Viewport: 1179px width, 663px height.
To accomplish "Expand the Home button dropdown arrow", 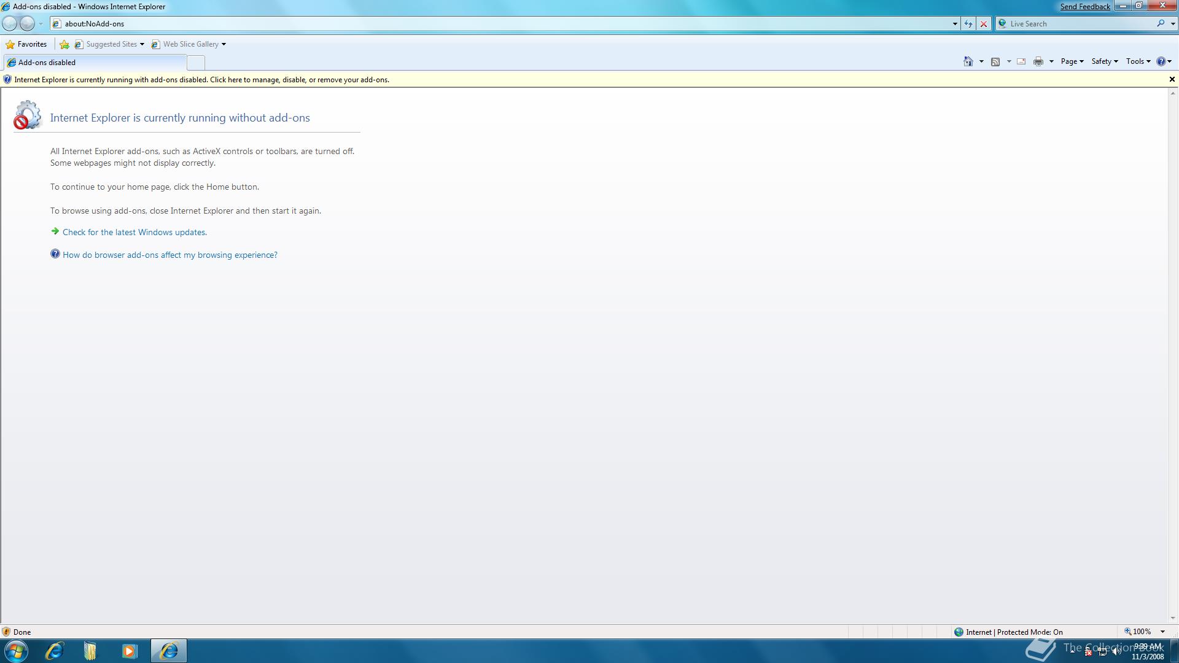I will click(981, 61).
